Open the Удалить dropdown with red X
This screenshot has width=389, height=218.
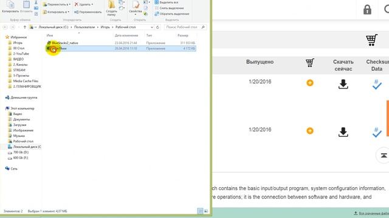pyautogui.click(x=84, y=4)
